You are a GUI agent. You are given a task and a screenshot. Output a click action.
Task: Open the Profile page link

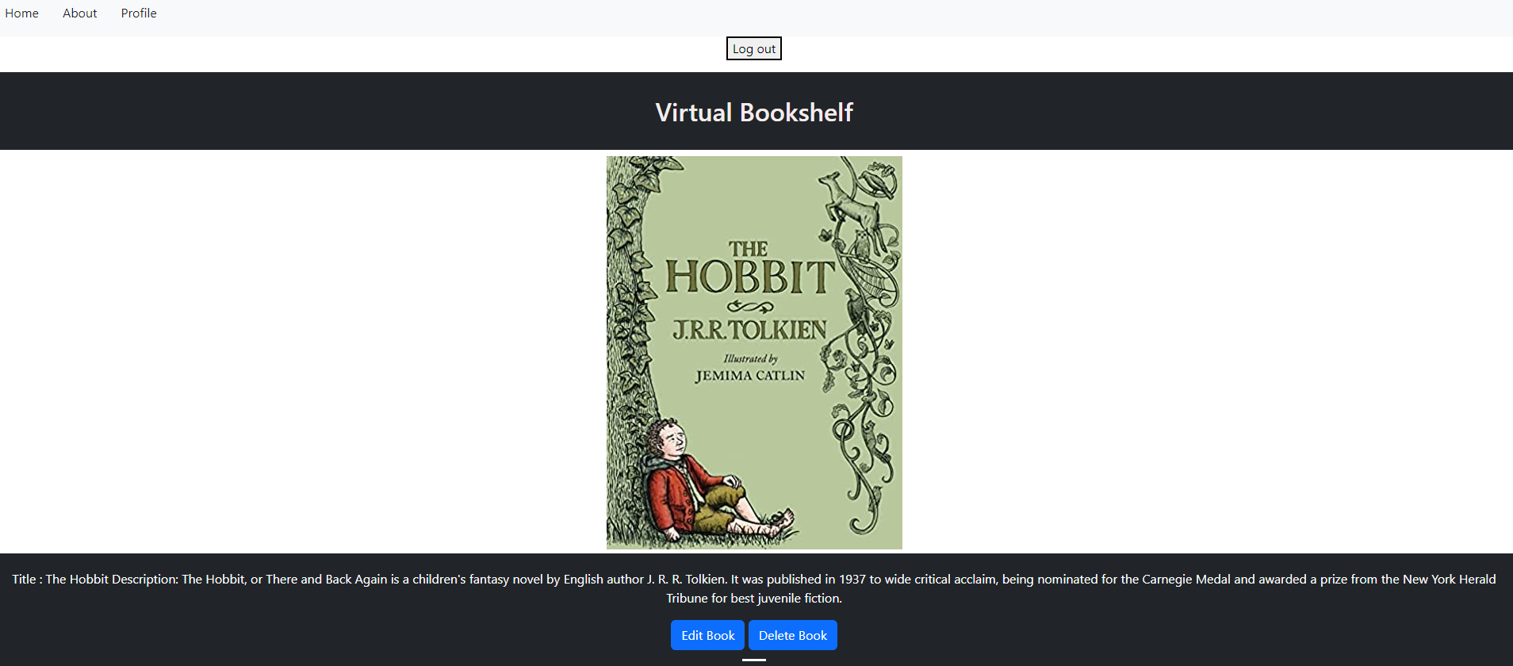coord(139,13)
